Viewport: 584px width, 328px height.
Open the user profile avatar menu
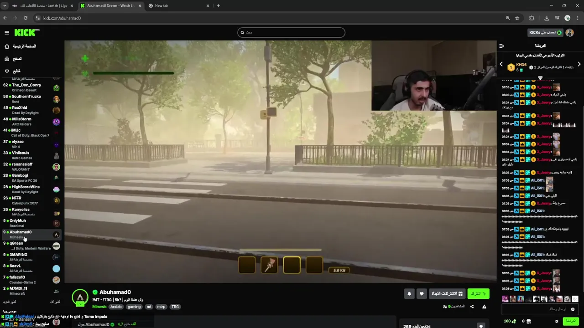(x=569, y=33)
